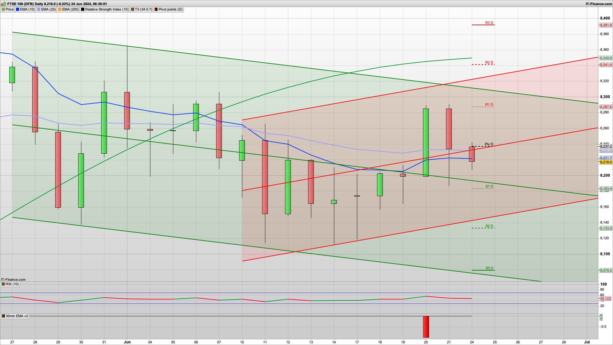Click the tall green candle on June 20
Image resolution: width=613 pixels, height=345 pixels.
(426, 142)
